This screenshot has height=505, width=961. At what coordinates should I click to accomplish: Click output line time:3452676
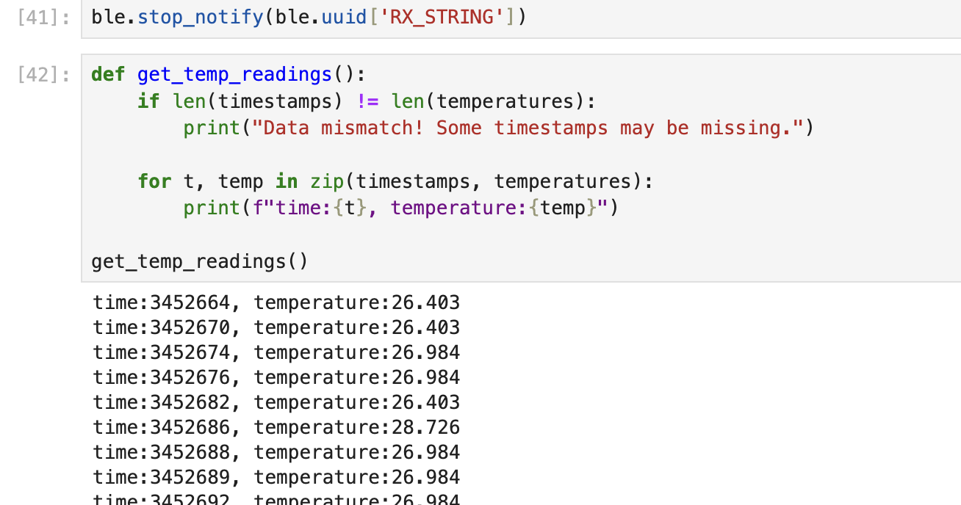[x=276, y=377]
